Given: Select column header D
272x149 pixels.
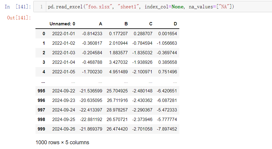Looking at the screenshot, I should click(175, 24).
